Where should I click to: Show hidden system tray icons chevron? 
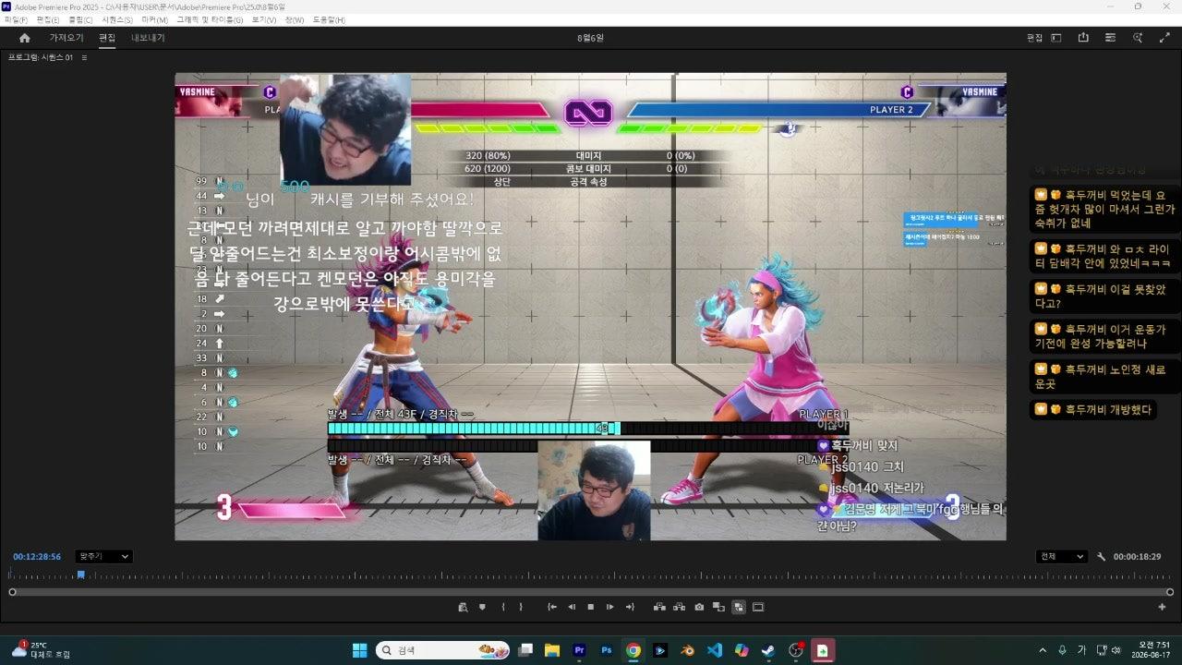pos(1043,650)
